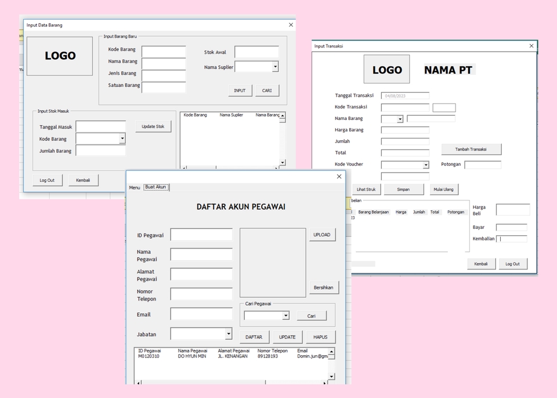This screenshot has width=557, height=398.
Task: Click the Cari button in Cari Pegawai
Action: [x=311, y=316]
